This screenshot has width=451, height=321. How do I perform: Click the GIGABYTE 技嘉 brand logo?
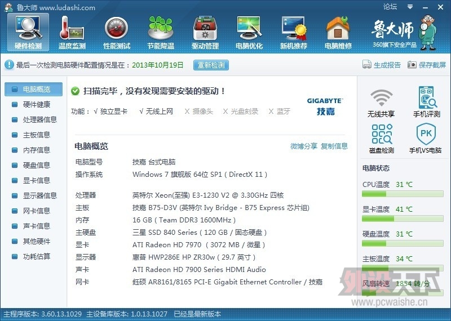click(325, 106)
